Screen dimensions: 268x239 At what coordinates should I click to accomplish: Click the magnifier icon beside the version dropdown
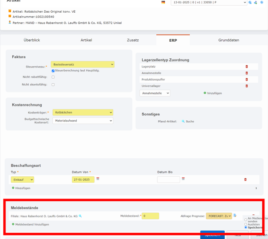coord(250,2)
